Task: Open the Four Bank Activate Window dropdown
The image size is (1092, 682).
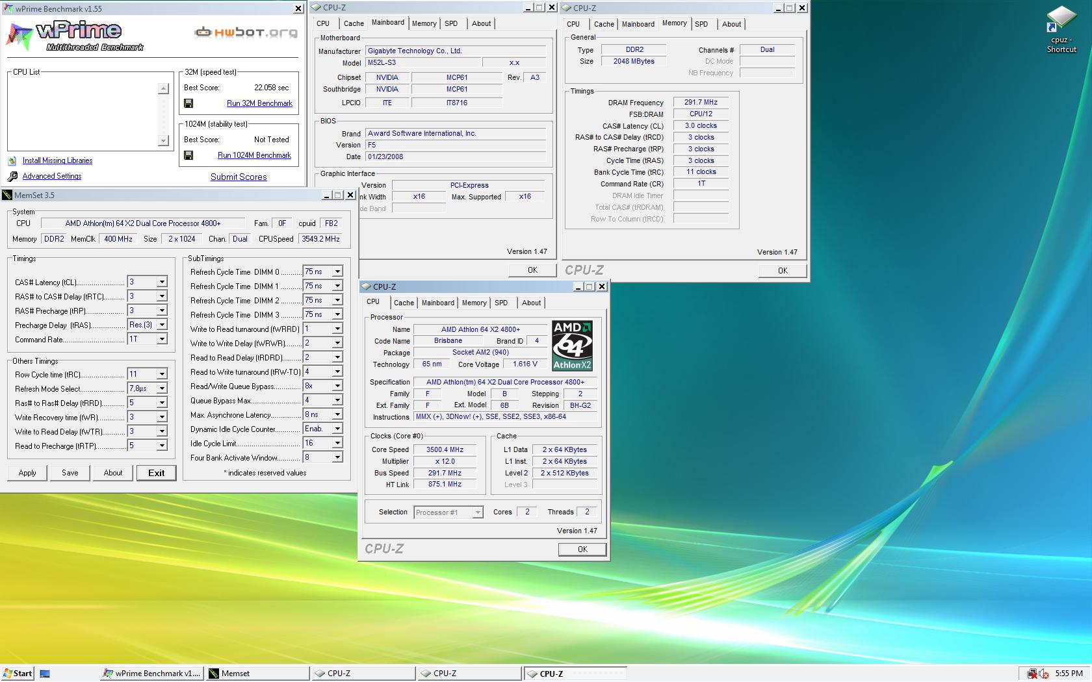Action: 337,457
